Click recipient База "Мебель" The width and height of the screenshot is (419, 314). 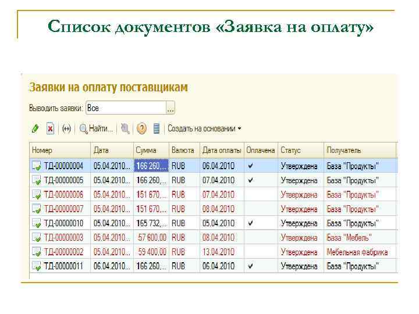click(349, 238)
